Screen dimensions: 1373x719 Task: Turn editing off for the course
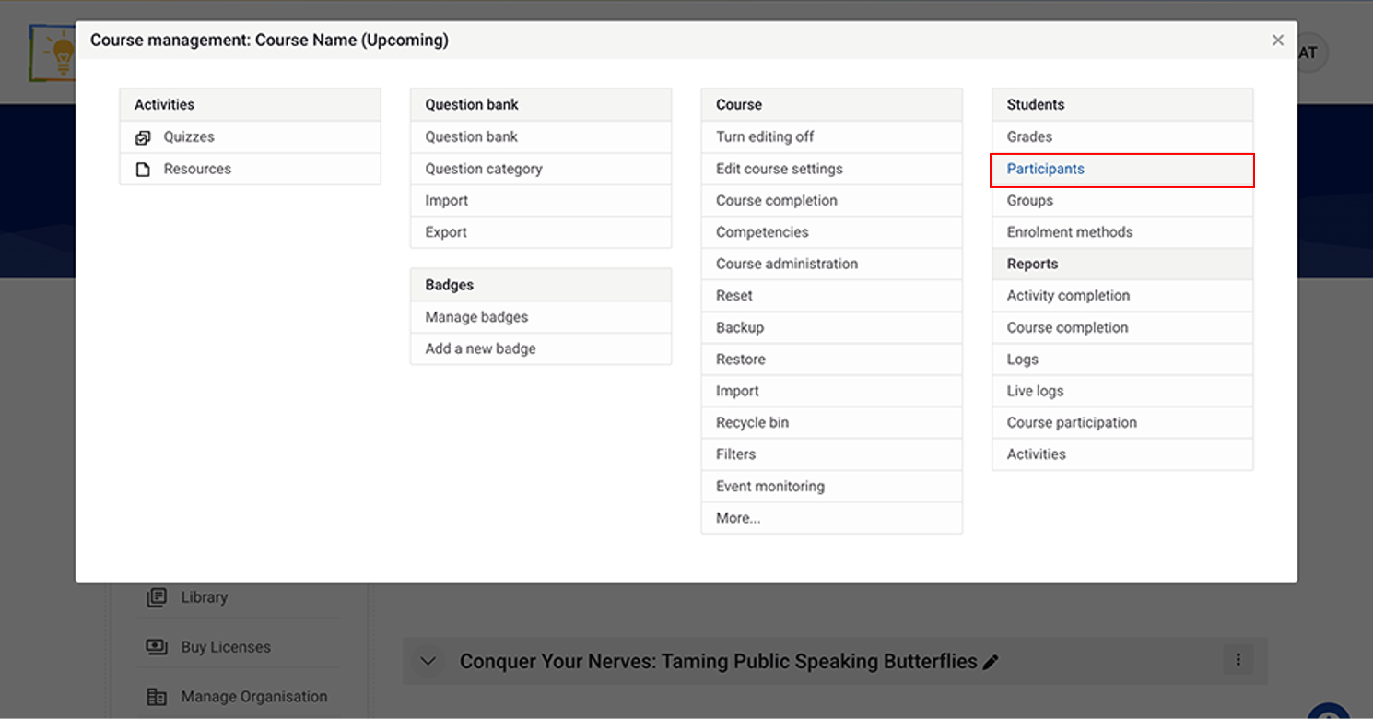point(831,136)
